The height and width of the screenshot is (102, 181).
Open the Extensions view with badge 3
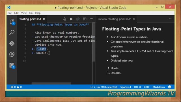(x=12, y=65)
